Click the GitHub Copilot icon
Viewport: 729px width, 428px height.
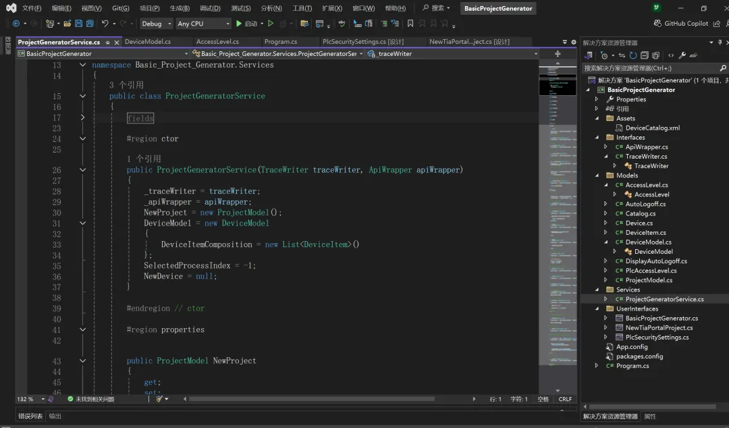[658, 24]
